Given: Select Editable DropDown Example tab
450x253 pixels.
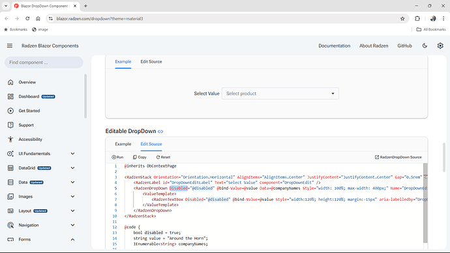Looking at the screenshot, I should click(x=123, y=144).
